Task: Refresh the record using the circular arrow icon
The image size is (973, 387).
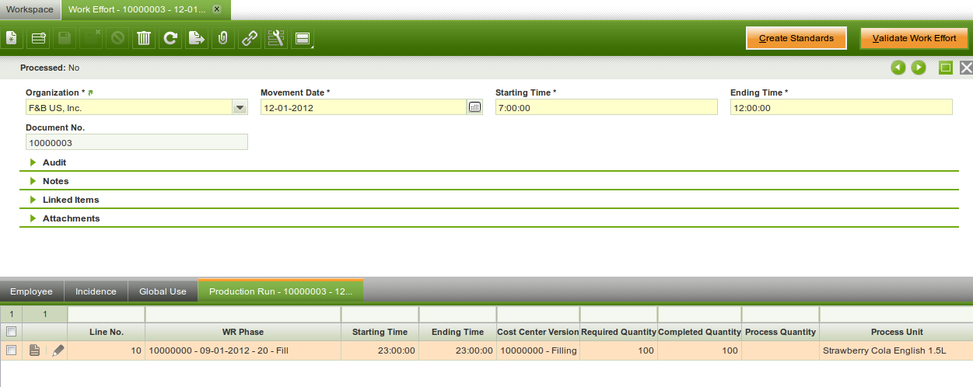Action: tap(170, 38)
